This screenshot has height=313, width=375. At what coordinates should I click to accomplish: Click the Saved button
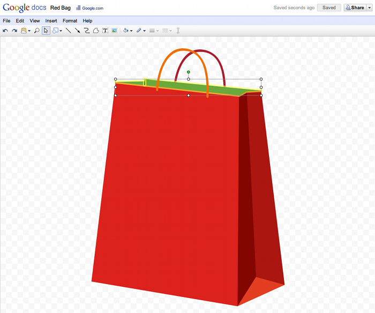tap(329, 8)
